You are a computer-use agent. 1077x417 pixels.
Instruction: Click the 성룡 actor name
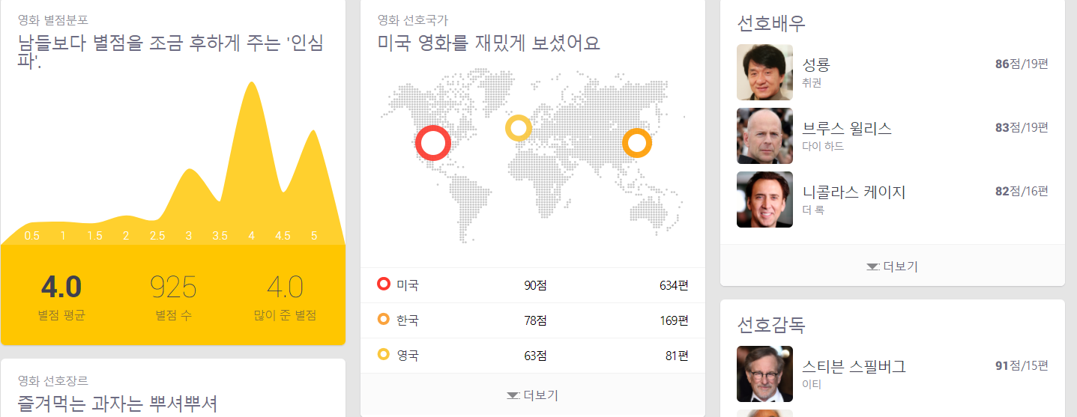(x=816, y=64)
